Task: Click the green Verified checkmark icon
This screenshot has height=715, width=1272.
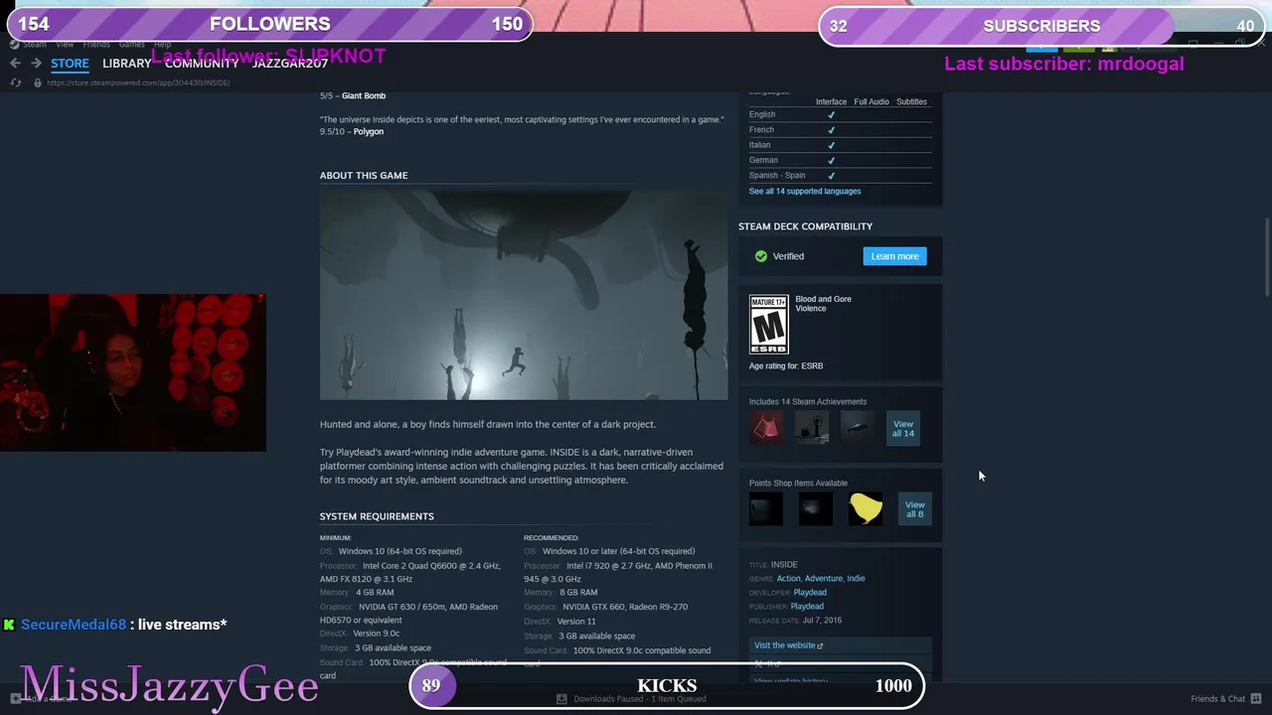Action: 761,256
